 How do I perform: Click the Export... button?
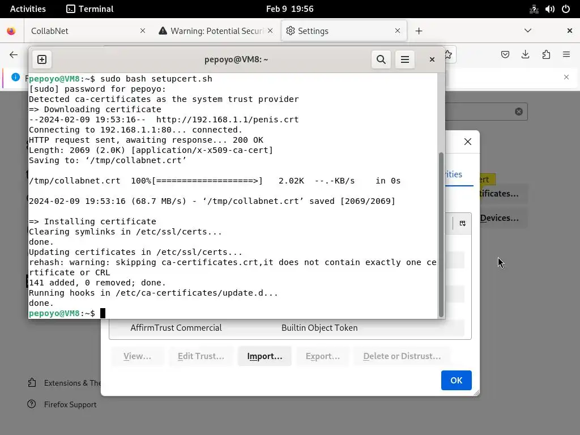pyautogui.click(x=322, y=356)
